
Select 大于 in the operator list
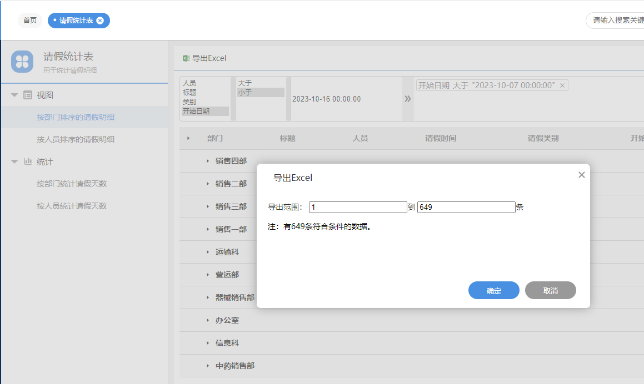(x=245, y=83)
